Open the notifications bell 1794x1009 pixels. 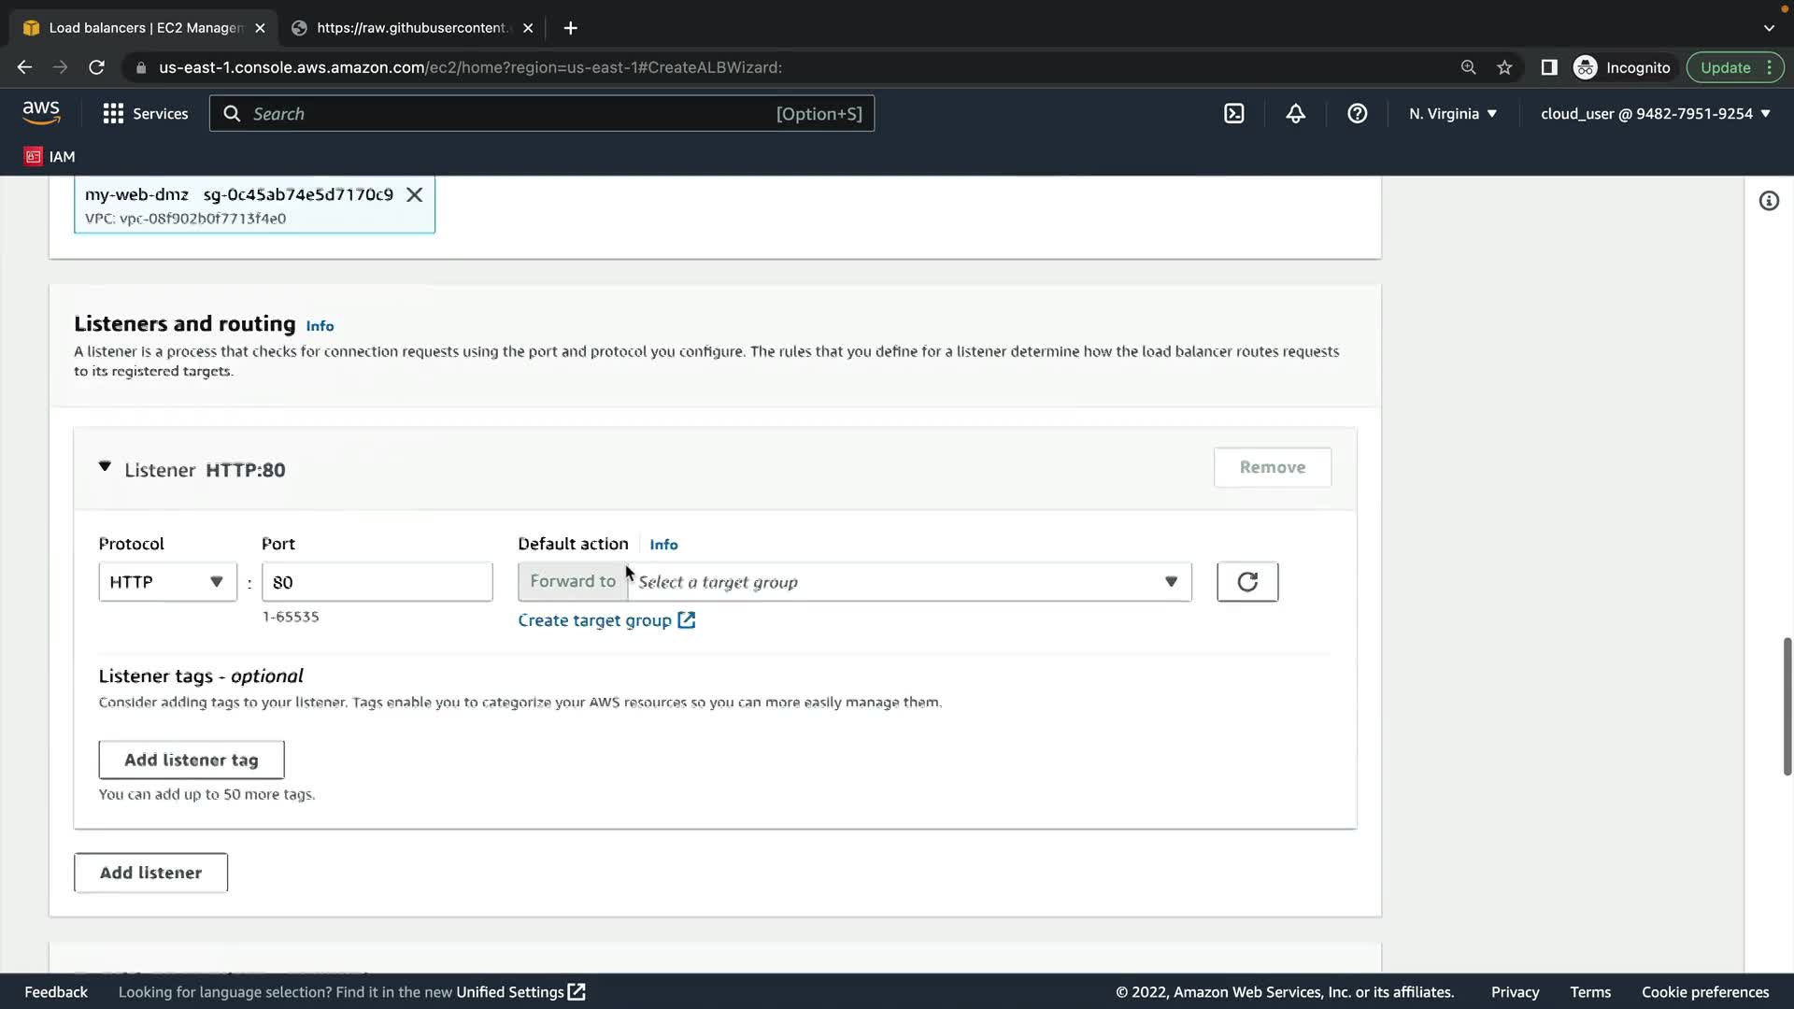pyautogui.click(x=1295, y=114)
